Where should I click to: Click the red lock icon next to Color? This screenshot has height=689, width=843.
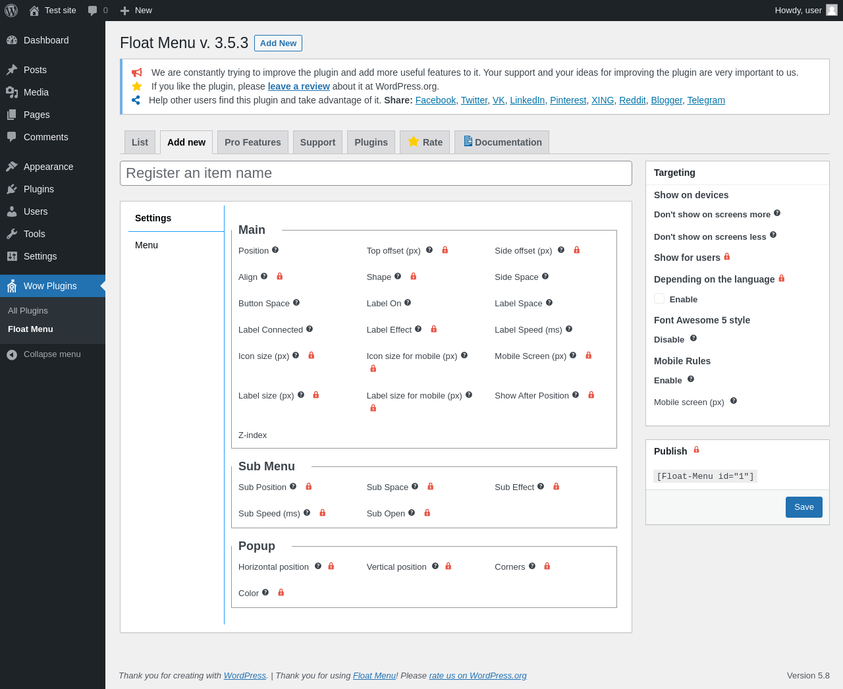(281, 592)
